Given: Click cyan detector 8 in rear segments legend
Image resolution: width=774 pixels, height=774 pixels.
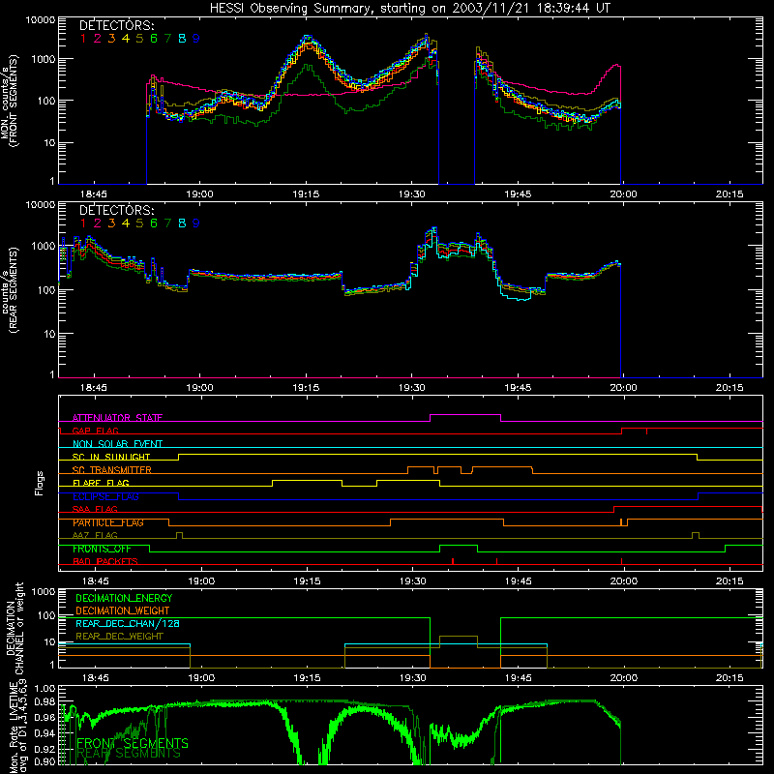Looking at the screenshot, I should tap(182, 223).
